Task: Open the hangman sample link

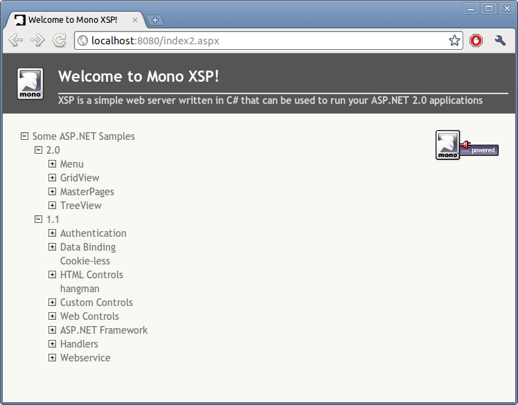Action: tap(80, 289)
